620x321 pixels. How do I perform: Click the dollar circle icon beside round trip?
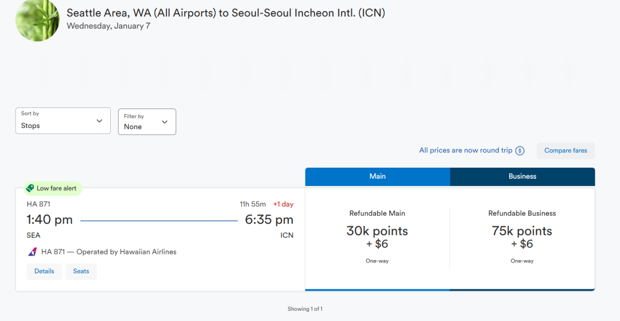[x=520, y=151]
